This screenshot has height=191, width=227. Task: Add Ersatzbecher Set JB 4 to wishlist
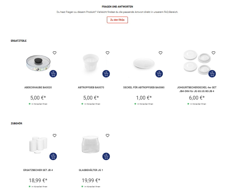55,136
